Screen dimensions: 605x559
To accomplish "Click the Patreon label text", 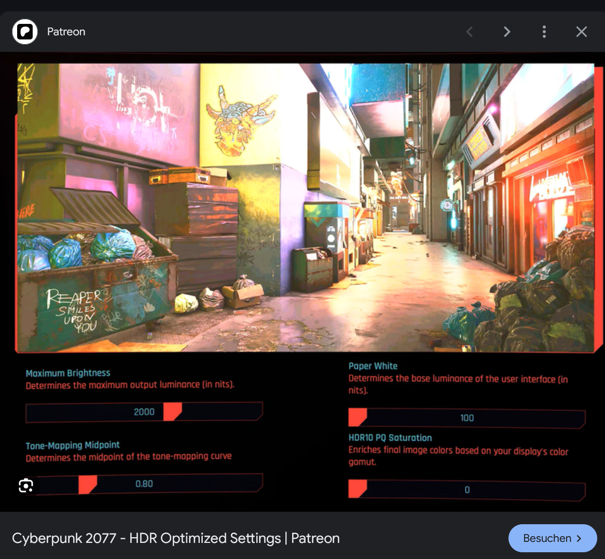I will pyautogui.click(x=66, y=32).
